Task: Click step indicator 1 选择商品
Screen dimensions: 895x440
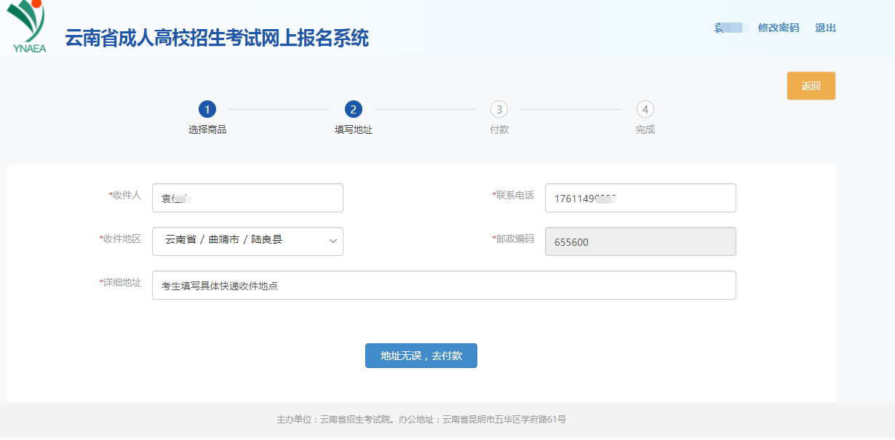Action: (x=209, y=109)
